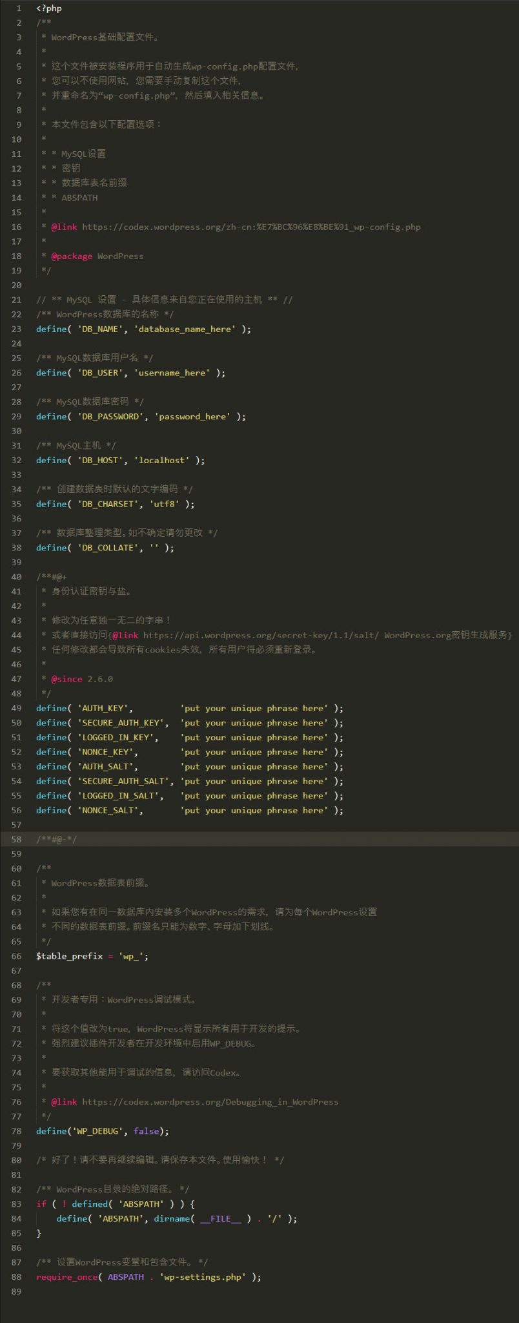Screen dimensions: 519x1323
Task: Click the 'wp-settings.php' string
Action: coord(203,1276)
